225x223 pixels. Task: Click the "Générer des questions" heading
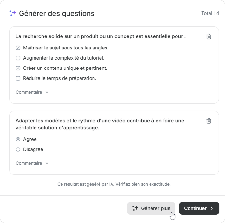click(x=57, y=13)
